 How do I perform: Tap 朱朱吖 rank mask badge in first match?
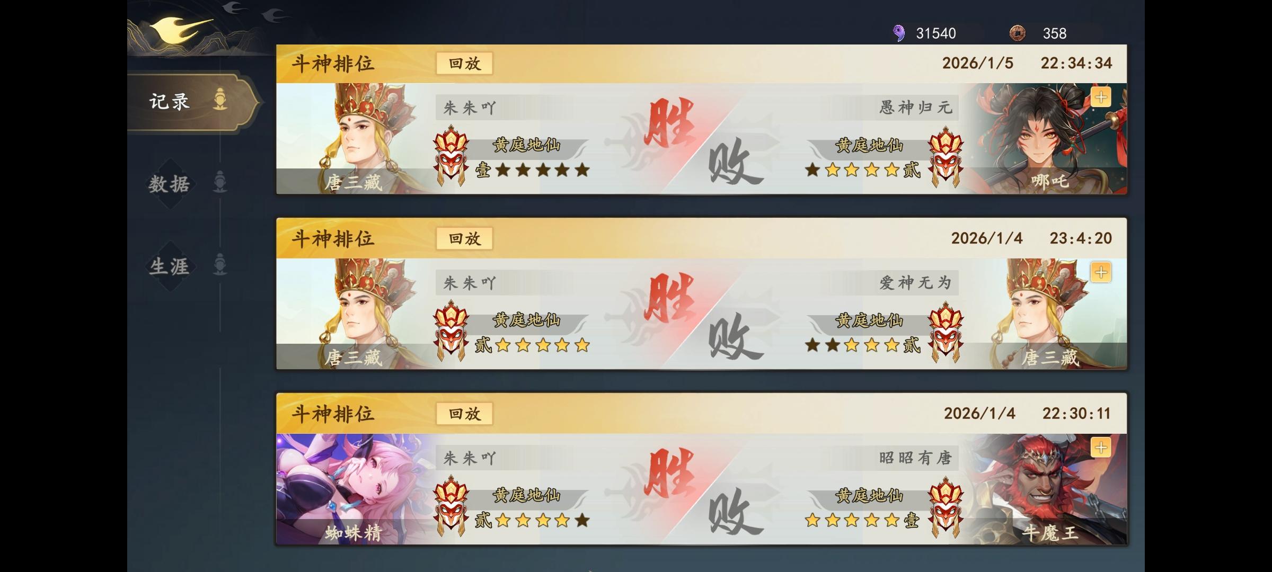point(451,156)
